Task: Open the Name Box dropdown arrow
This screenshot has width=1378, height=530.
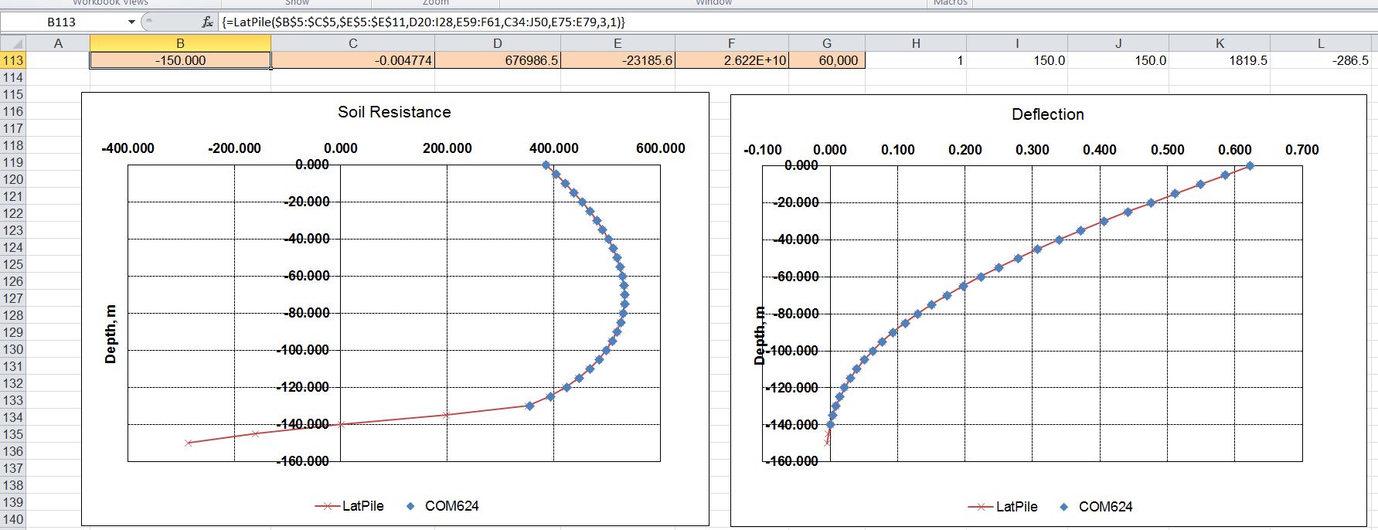Action: [x=131, y=22]
